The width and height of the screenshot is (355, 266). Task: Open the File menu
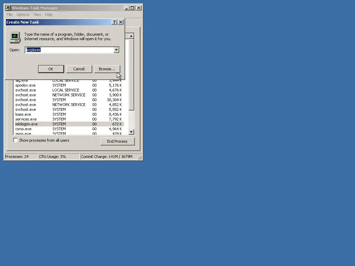point(9,15)
